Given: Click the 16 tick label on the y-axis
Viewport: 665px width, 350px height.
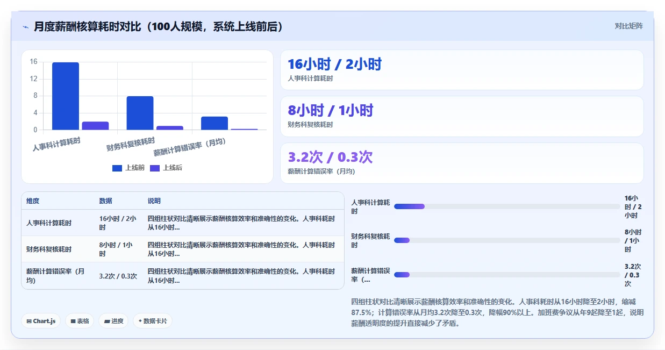Looking at the screenshot, I should point(33,62).
